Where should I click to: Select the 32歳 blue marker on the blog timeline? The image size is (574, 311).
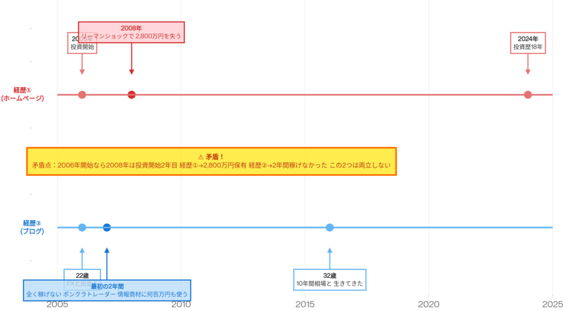coord(330,228)
